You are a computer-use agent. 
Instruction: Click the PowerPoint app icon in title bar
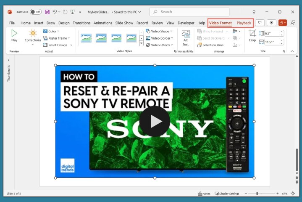point(10,12)
